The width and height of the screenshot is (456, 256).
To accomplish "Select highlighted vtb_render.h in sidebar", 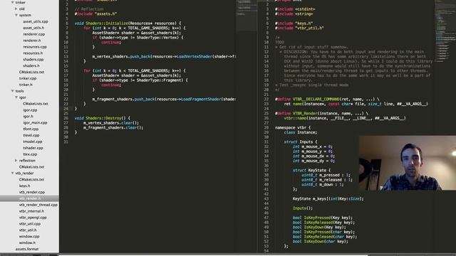I will (29, 198).
